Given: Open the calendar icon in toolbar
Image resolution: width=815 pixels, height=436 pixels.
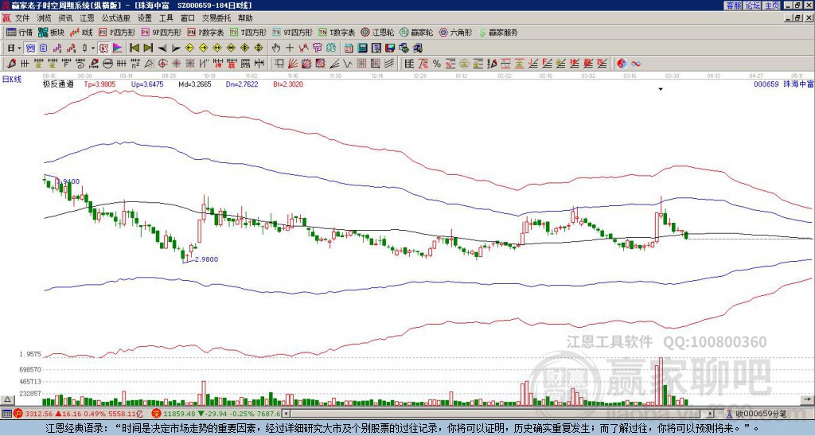Looking at the screenshot, I should pyautogui.click(x=349, y=49).
